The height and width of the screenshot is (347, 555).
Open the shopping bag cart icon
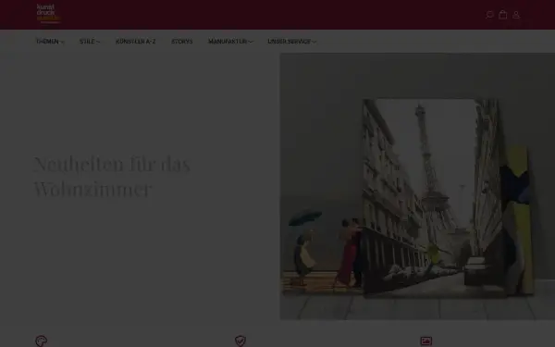(x=502, y=15)
